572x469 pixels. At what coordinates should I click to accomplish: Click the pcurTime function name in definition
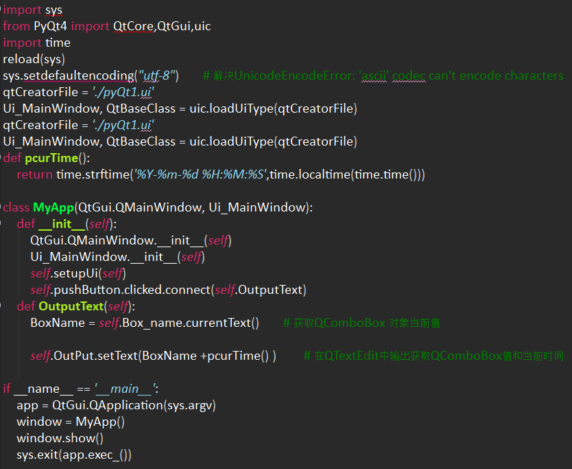click(51, 158)
